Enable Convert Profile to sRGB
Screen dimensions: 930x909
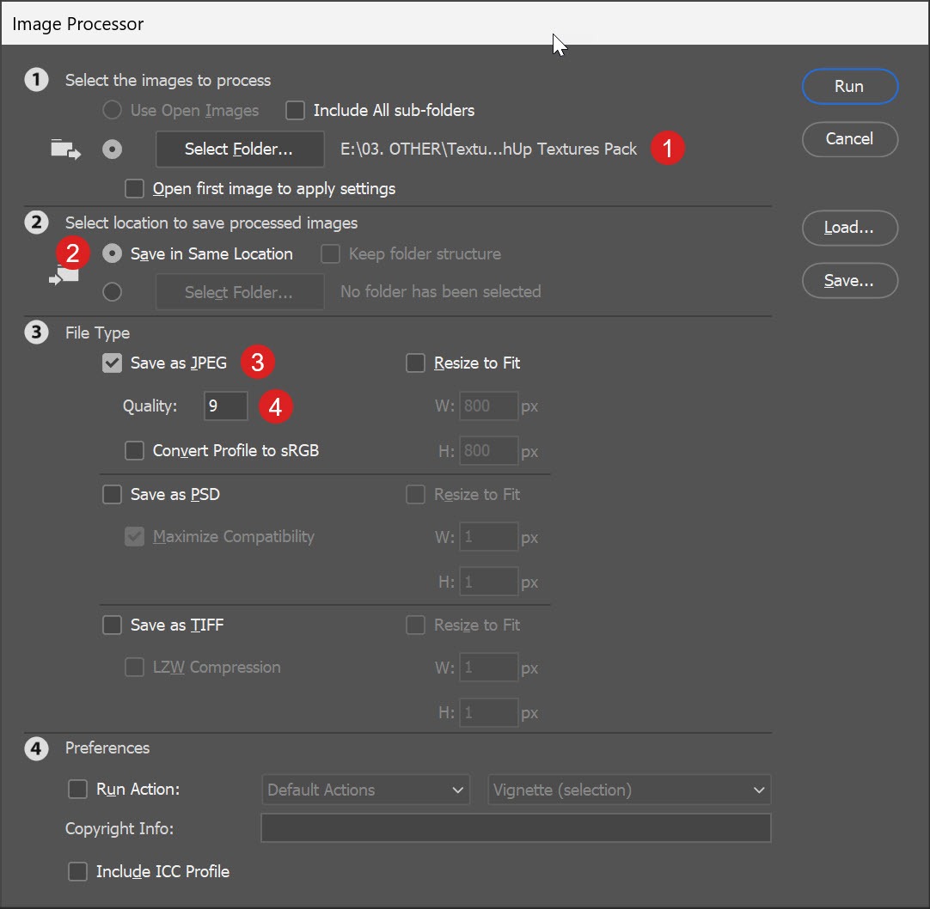tap(134, 451)
